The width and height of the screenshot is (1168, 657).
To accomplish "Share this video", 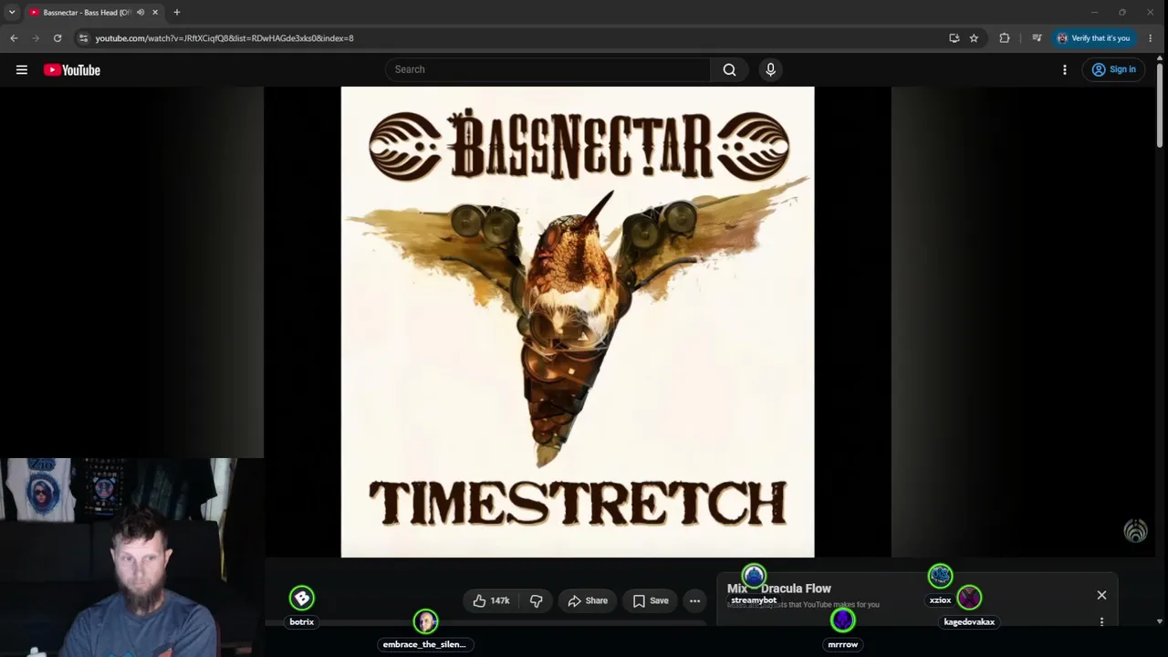I will point(588,600).
